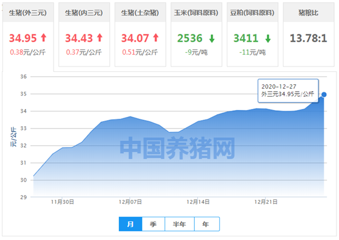Click the 13.78:1 ratio value

click(309, 38)
